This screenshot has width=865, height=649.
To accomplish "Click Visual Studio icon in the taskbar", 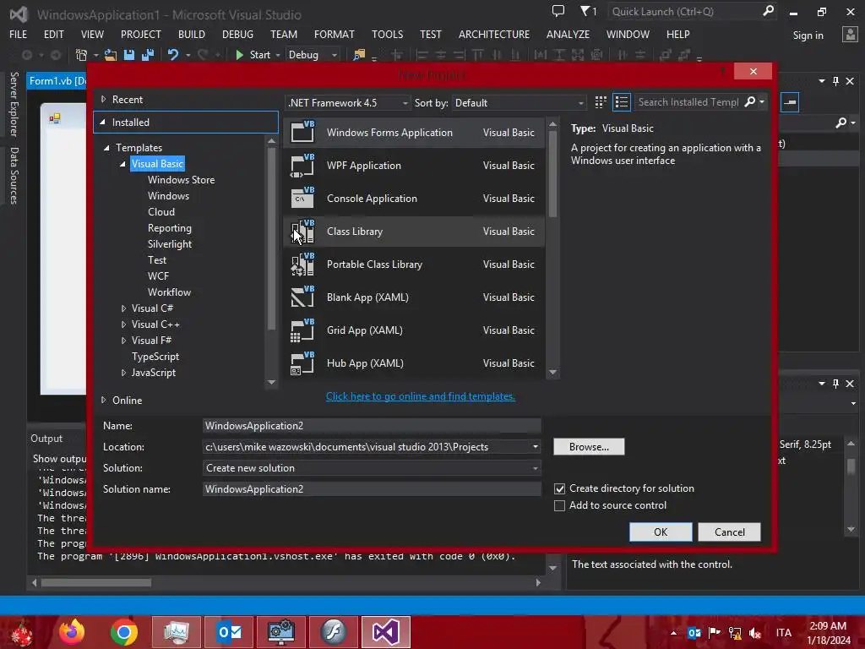I will pos(385,632).
